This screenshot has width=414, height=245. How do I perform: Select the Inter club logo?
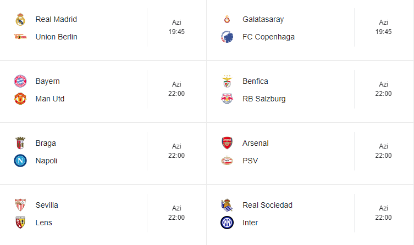(x=227, y=223)
